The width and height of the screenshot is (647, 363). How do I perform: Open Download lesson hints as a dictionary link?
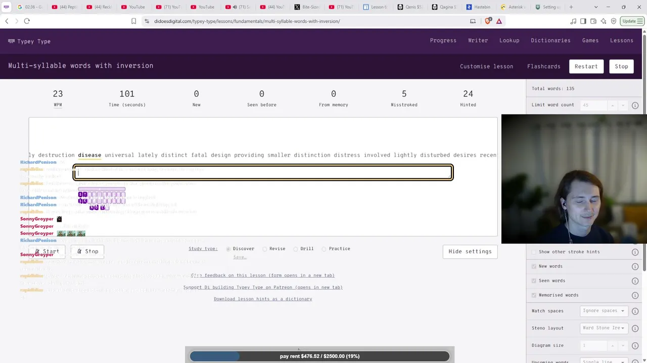point(263,299)
